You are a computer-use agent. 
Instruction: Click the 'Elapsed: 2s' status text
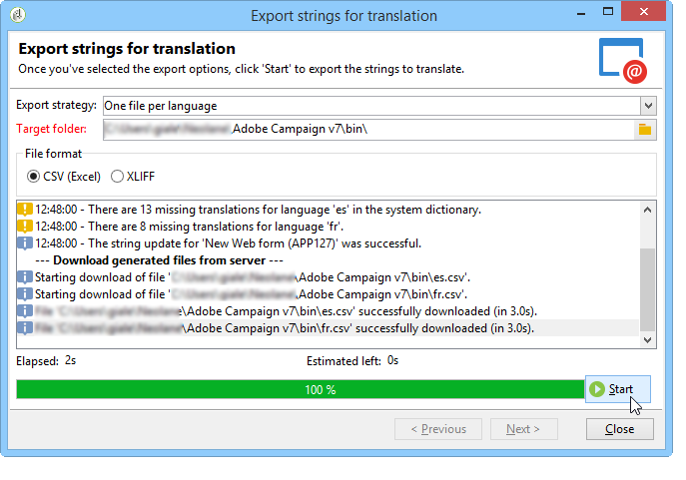46,361
